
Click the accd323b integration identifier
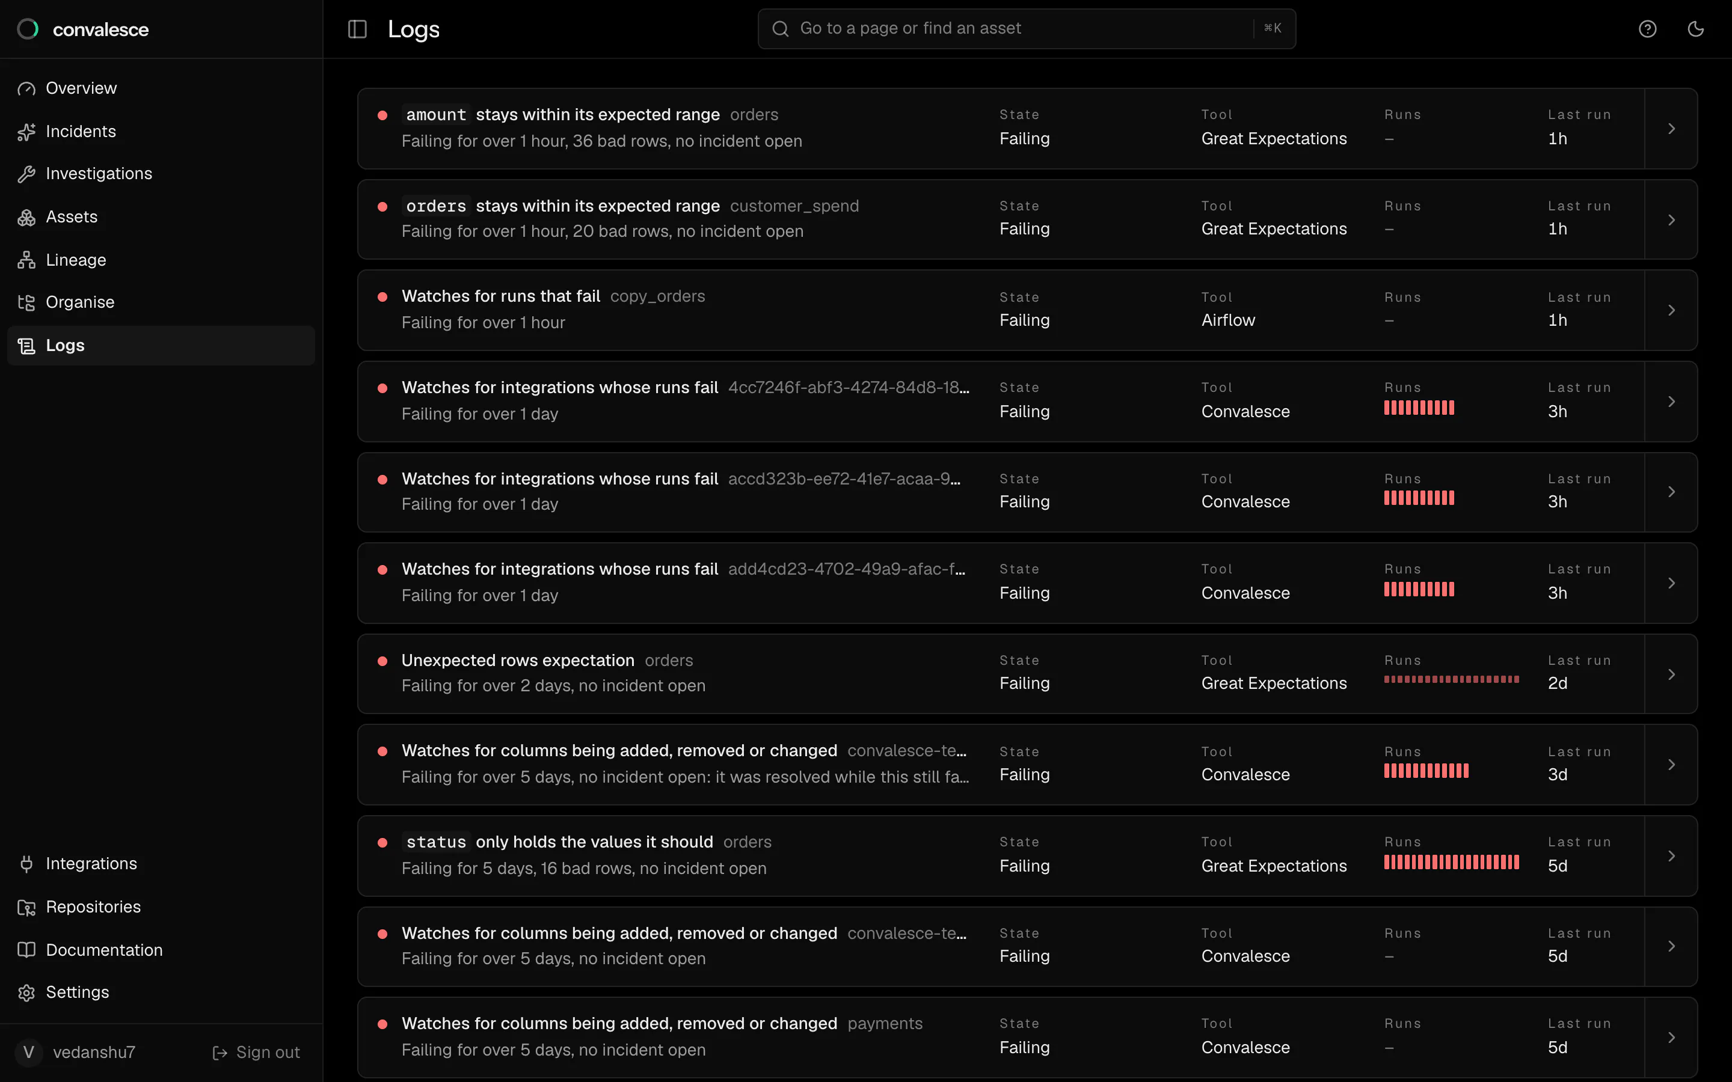click(x=844, y=478)
